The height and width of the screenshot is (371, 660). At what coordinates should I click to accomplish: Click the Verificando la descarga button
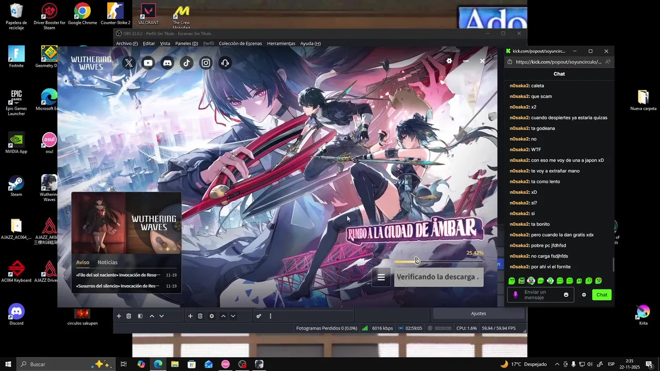tap(438, 277)
